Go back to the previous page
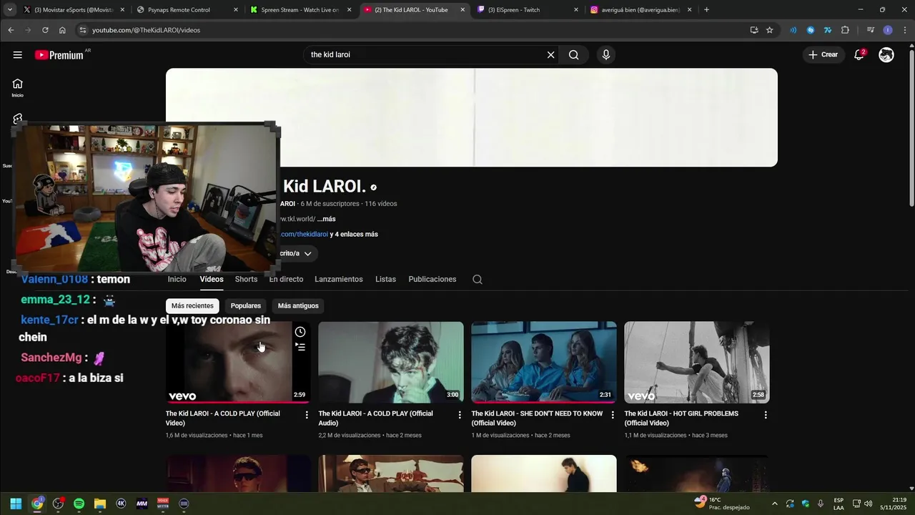The image size is (915, 515). 11,30
